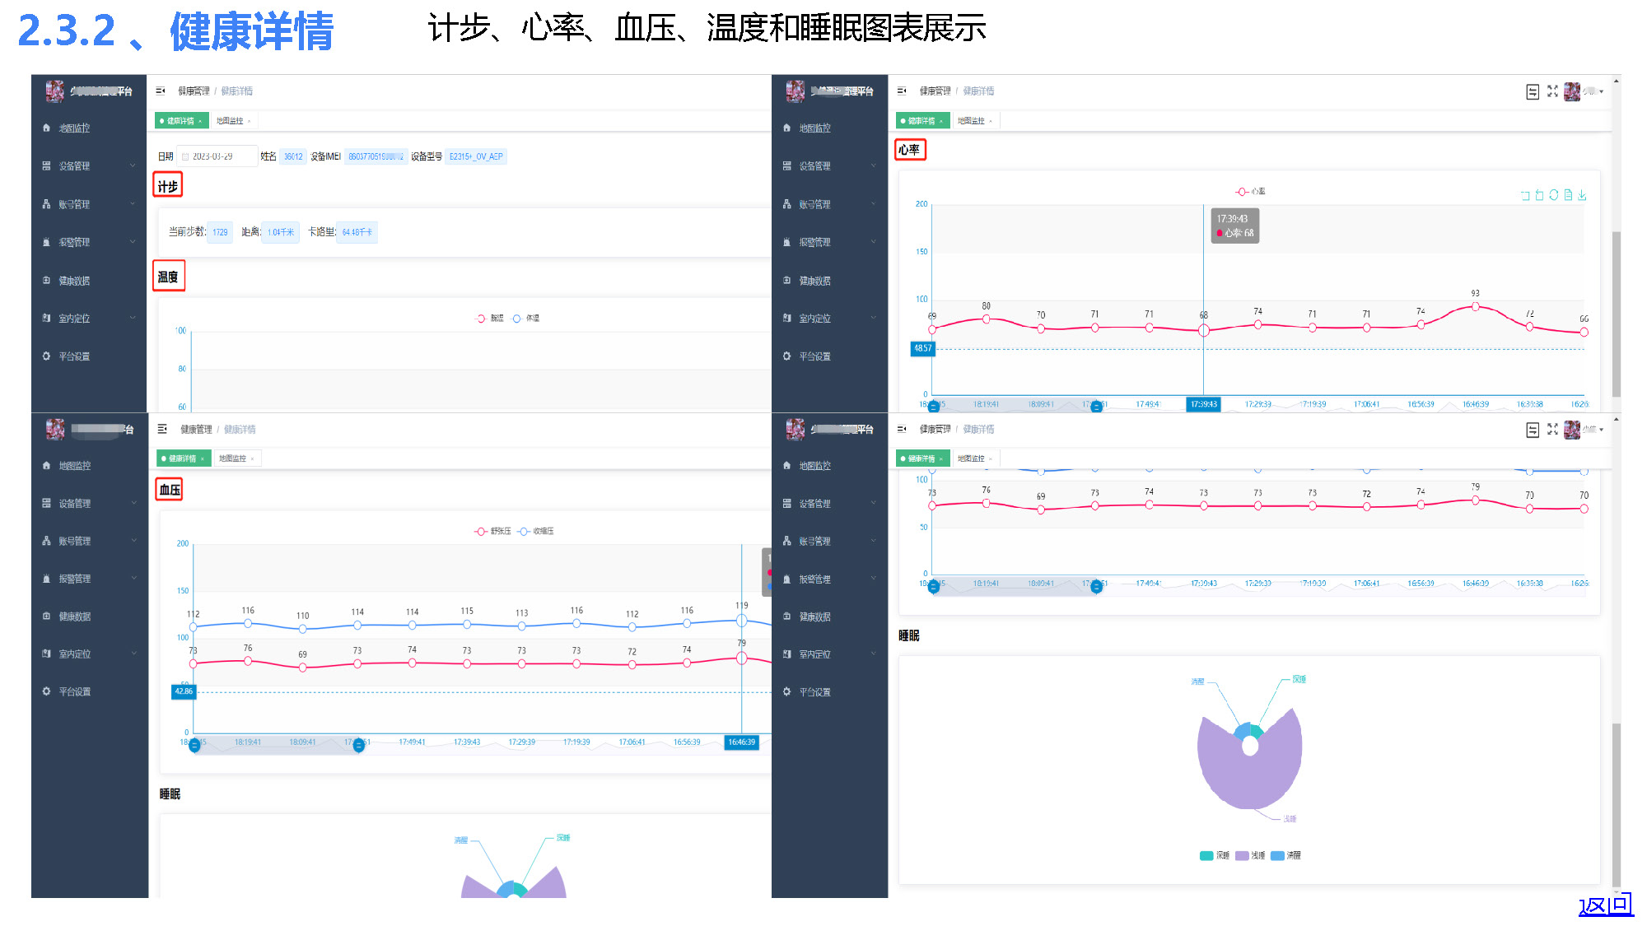1647x926 pixels.
Task: Click the 返回 link at the bottom right
Action: click(x=1605, y=905)
